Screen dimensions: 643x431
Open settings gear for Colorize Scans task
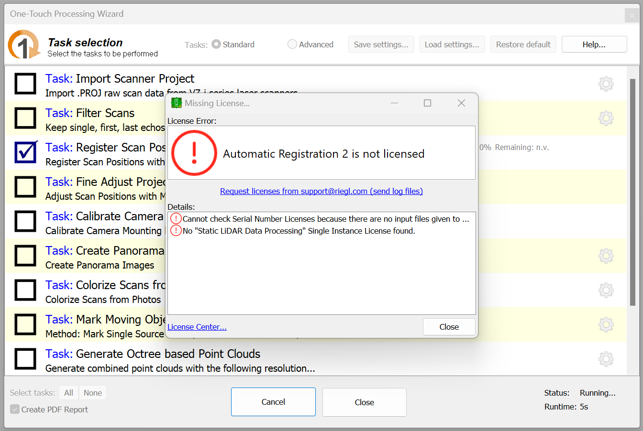tap(606, 290)
